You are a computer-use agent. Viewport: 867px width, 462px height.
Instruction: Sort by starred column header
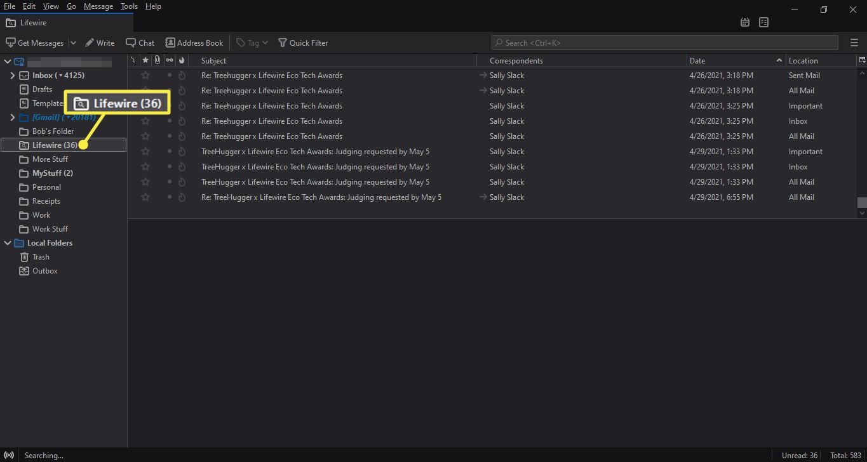point(145,60)
